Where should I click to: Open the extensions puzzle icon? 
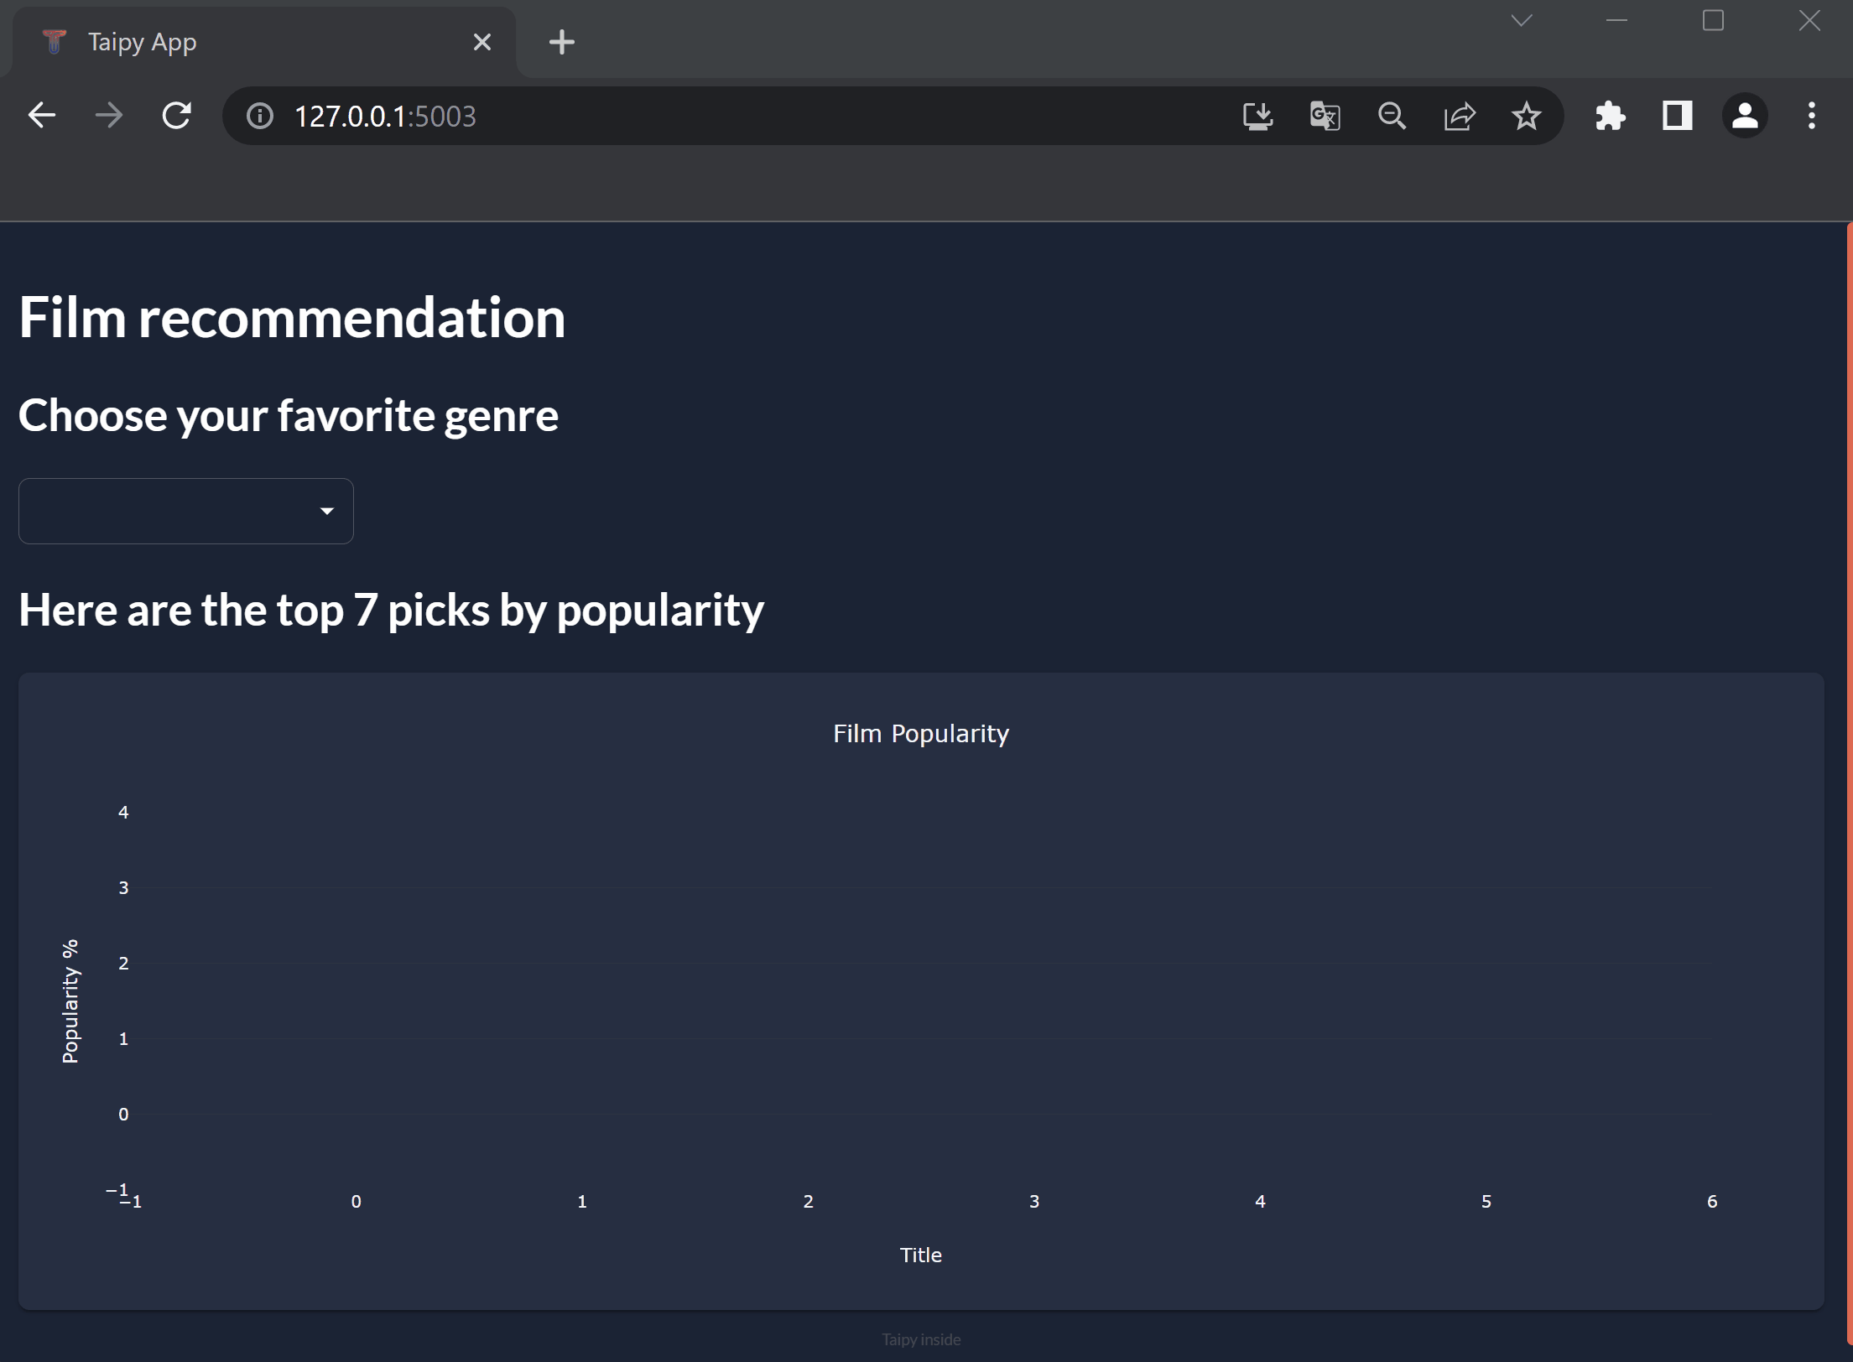[1610, 116]
